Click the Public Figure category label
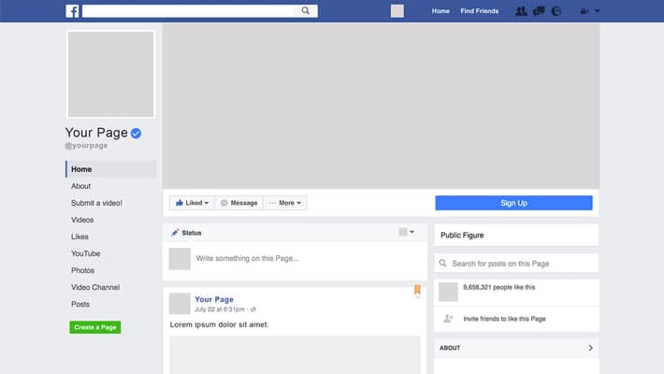Viewport: 664px width, 374px height. point(462,235)
